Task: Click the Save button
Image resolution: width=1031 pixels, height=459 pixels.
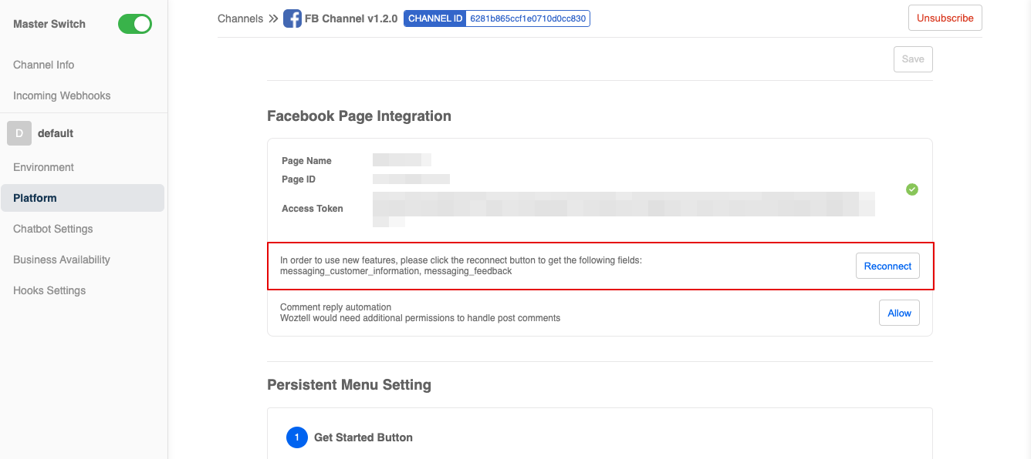Action: click(x=913, y=59)
